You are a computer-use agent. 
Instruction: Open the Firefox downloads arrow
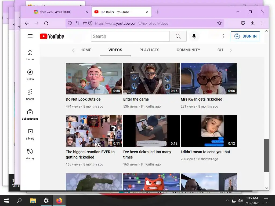(252, 23)
